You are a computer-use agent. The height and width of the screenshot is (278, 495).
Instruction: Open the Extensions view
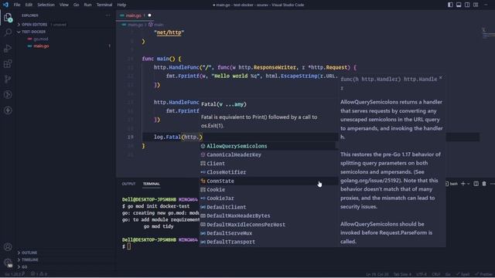click(x=8, y=63)
